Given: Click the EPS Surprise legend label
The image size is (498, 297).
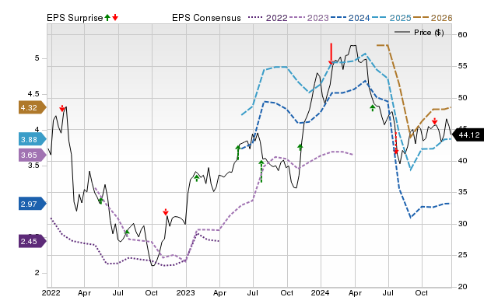Looking at the screenshot, I should [x=75, y=18].
